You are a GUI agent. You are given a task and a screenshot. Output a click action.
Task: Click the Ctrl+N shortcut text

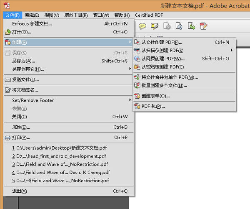222,42
